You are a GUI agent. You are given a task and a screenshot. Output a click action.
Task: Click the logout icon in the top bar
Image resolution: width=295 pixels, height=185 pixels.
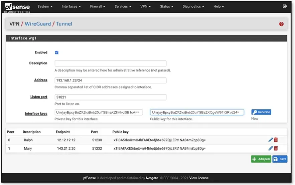285,6
